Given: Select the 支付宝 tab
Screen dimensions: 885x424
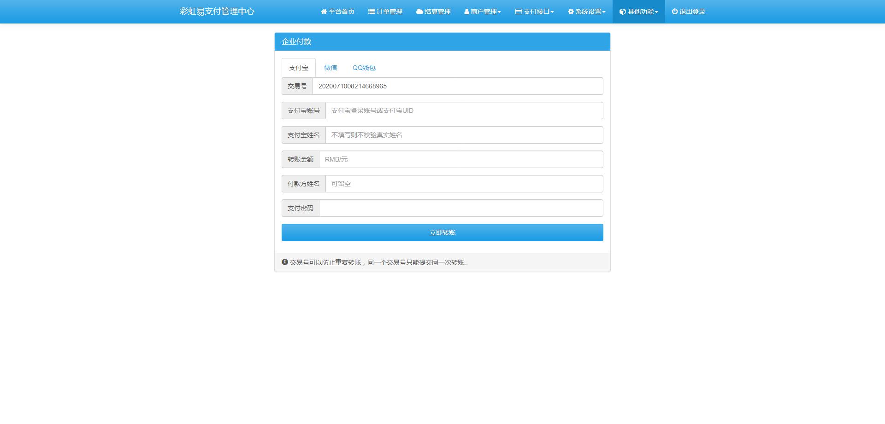Looking at the screenshot, I should tap(298, 68).
